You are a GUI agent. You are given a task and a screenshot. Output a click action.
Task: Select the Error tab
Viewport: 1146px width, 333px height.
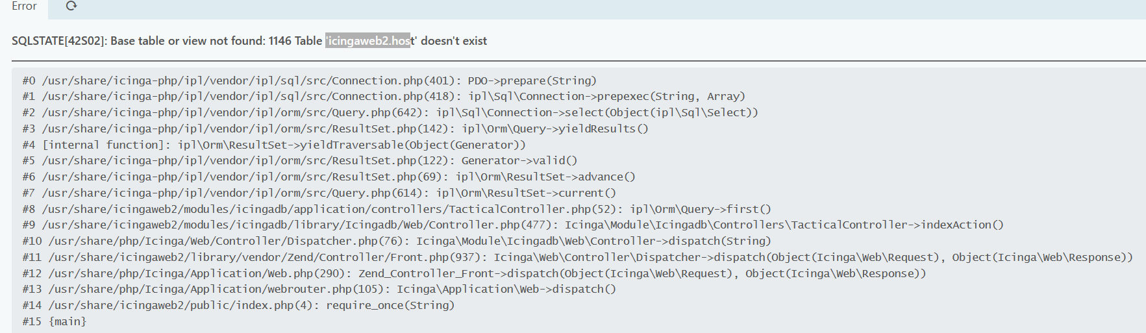click(x=24, y=6)
